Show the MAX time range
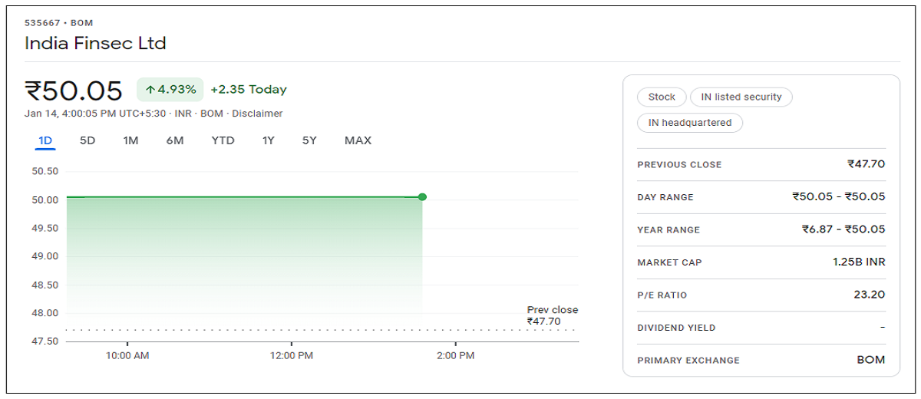This screenshot has height=399, width=921. [x=358, y=140]
